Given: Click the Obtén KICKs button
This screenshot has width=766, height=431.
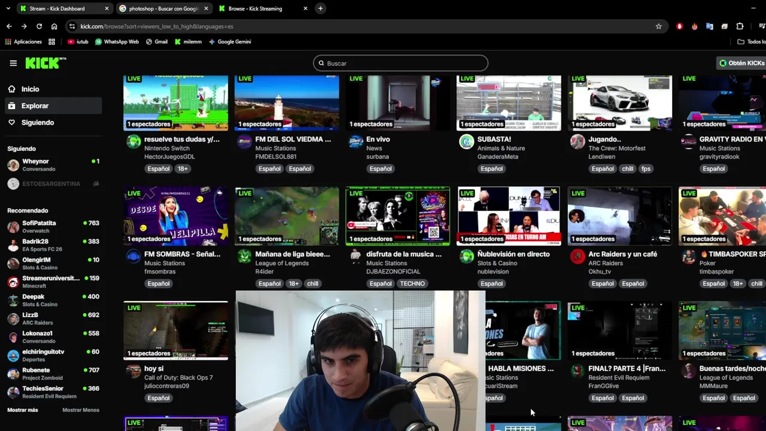Looking at the screenshot, I should coord(742,63).
